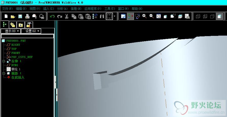Viewport: 227px width, 117px height.
Task: Select the 草绘 1 sketch feature
Action: [x=16, y=69]
